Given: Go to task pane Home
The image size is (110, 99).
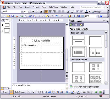Looking at the screenshot, I should [x=81, y=25].
